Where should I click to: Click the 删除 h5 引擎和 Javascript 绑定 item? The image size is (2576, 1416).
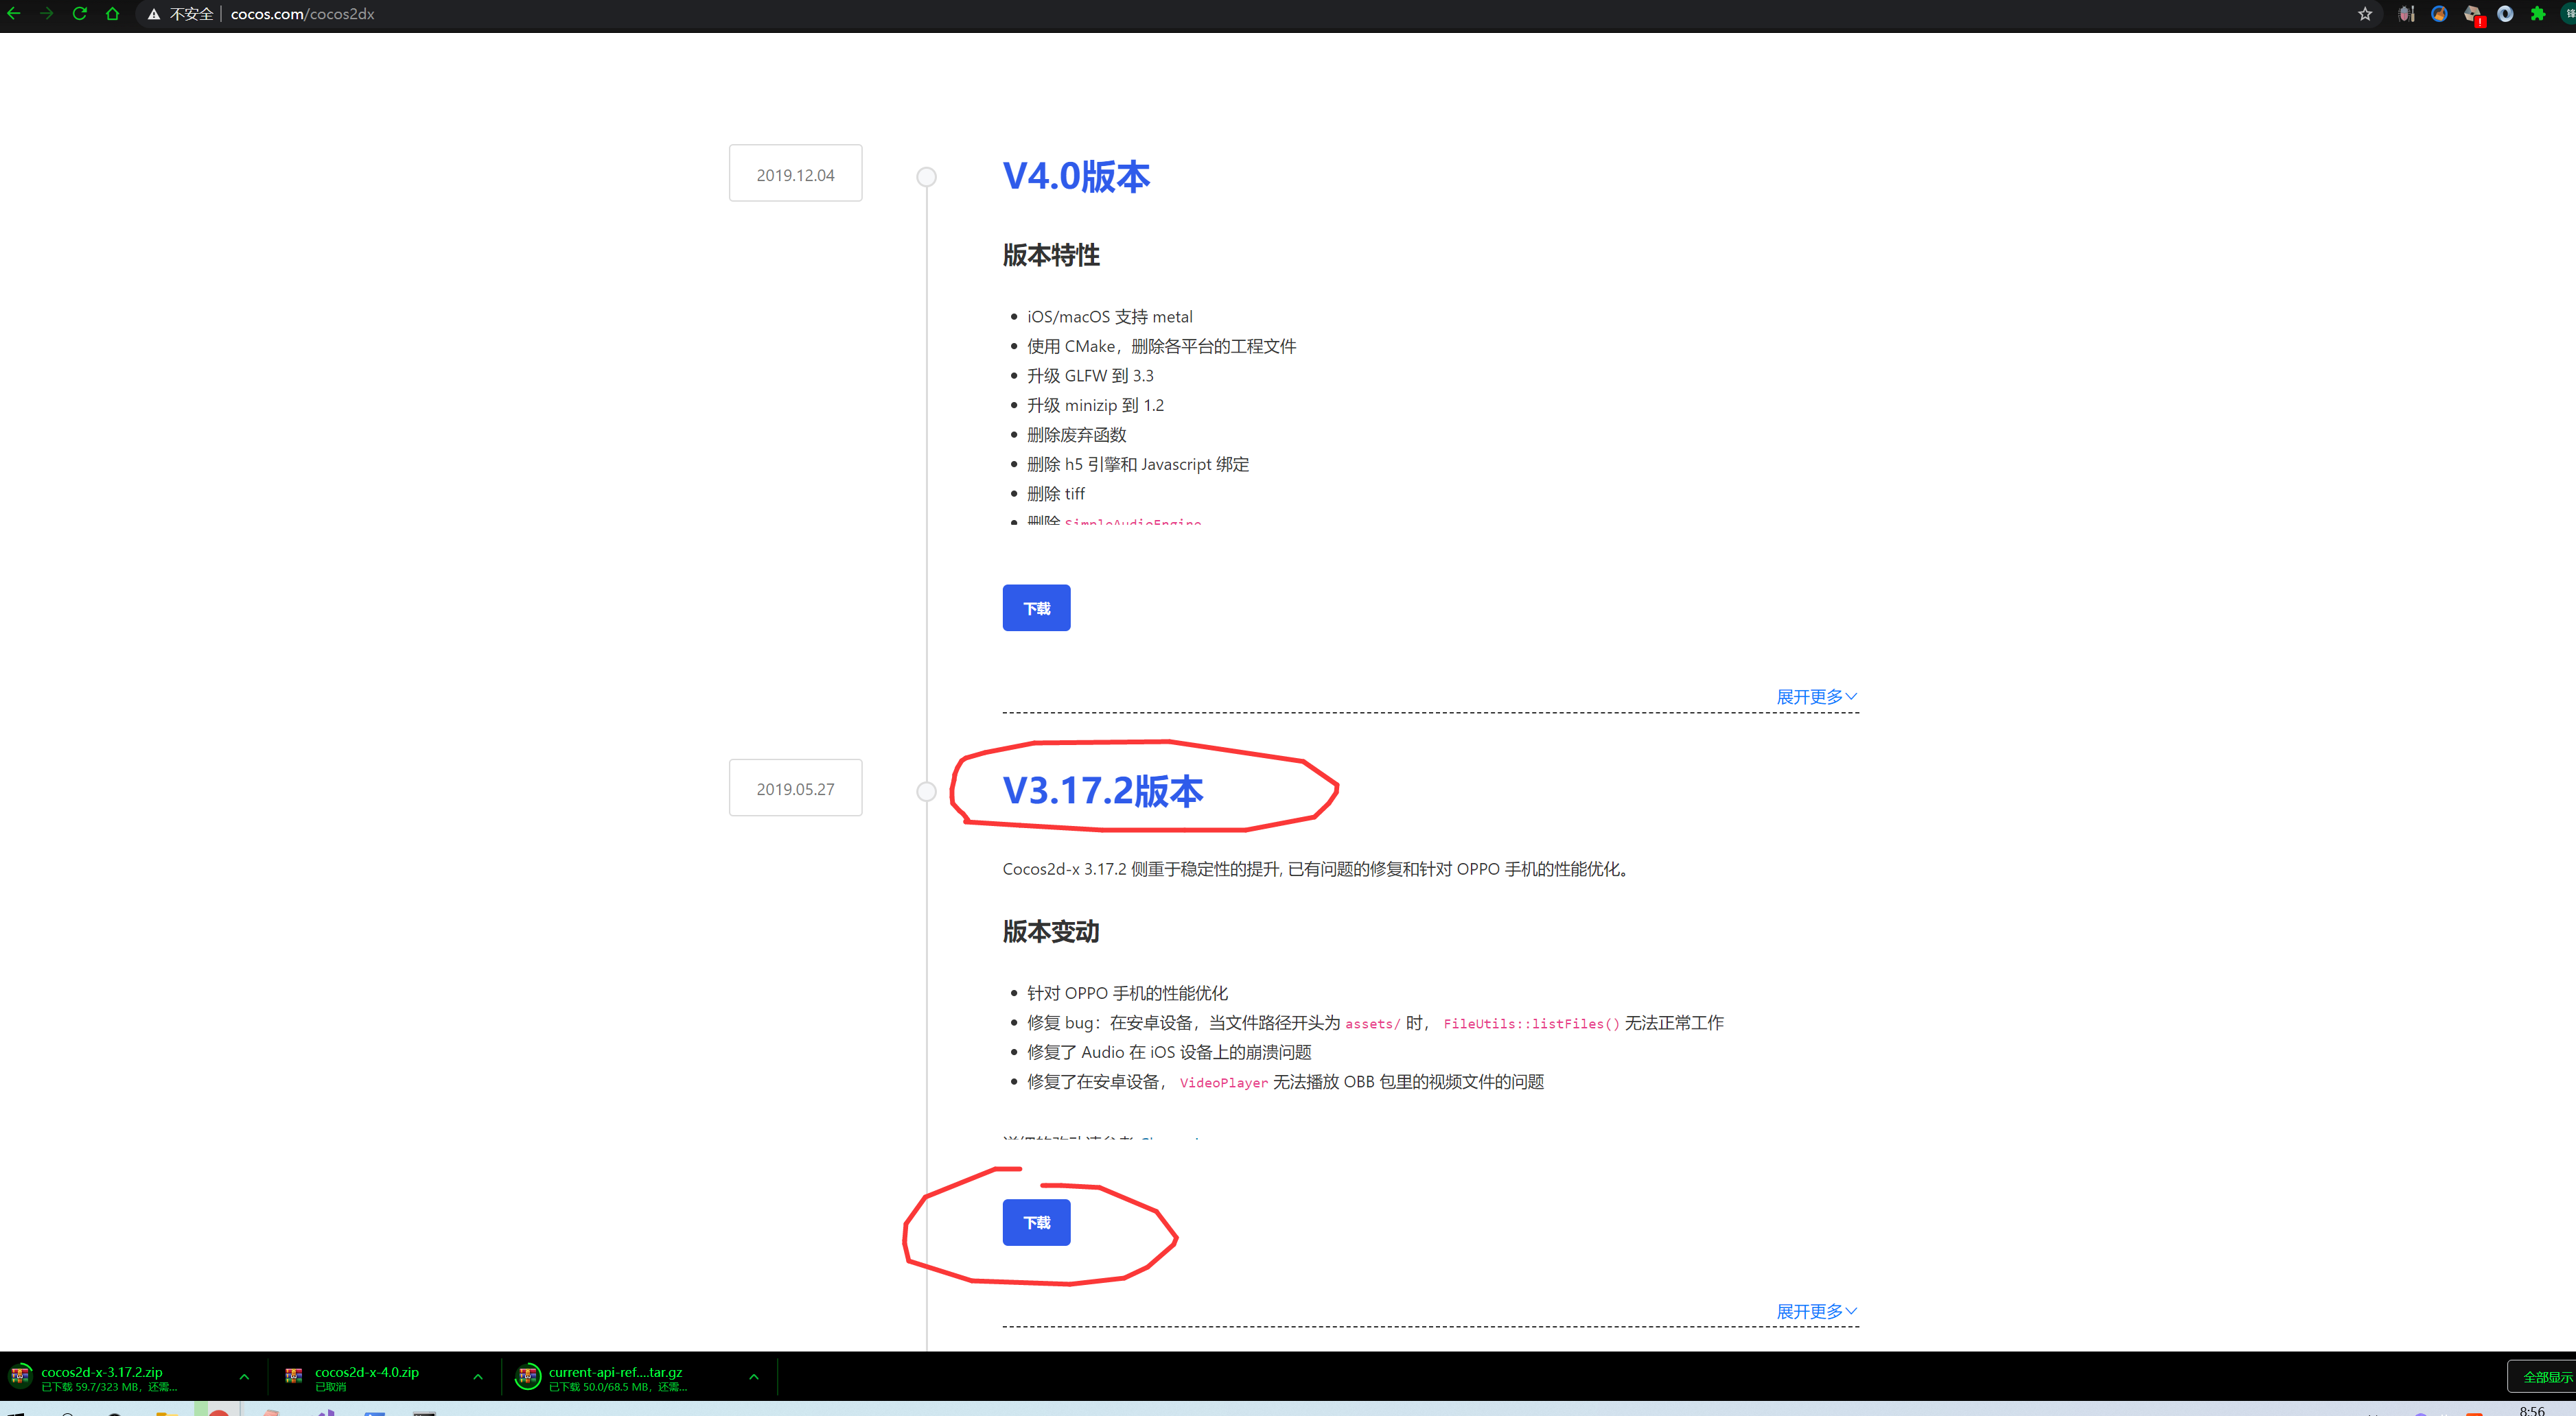coord(1138,464)
